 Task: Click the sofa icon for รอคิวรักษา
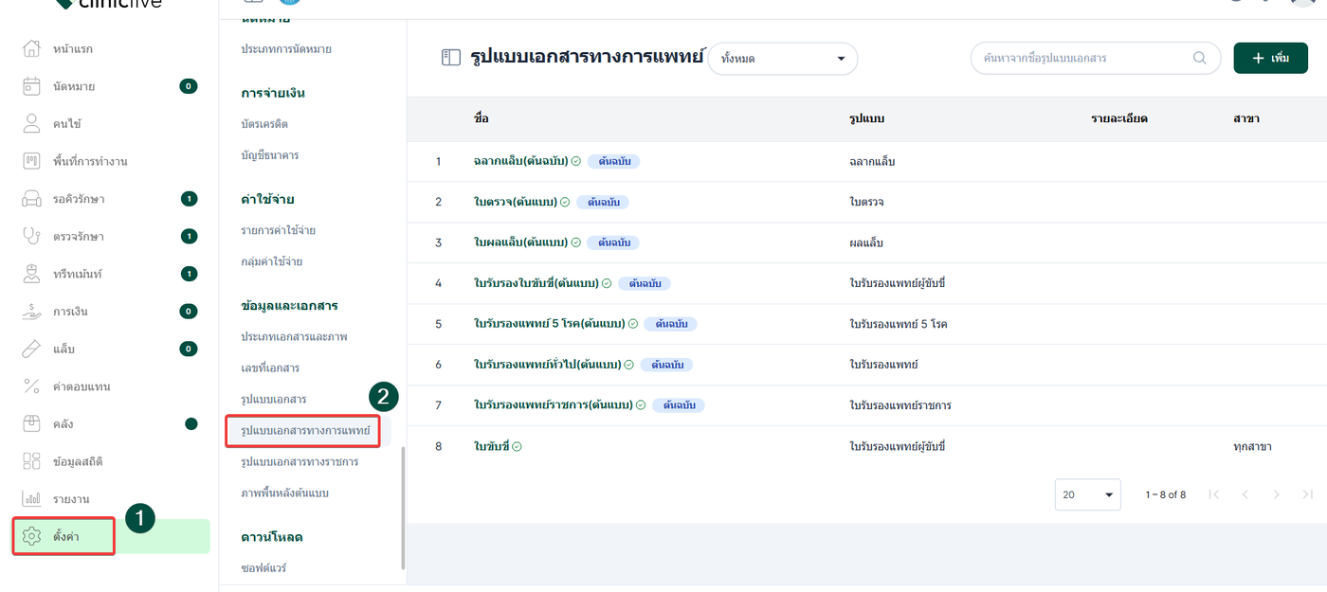pos(31,199)
